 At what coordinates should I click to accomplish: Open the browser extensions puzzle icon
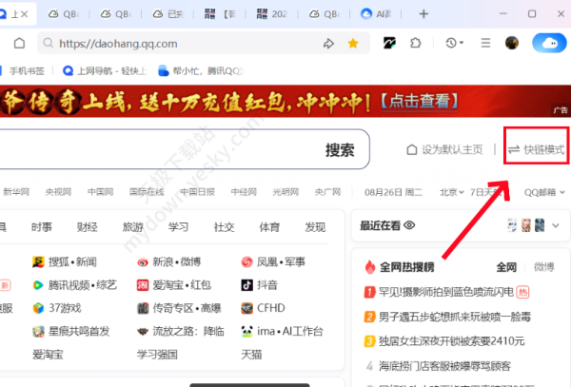click(x=416, y=44)
